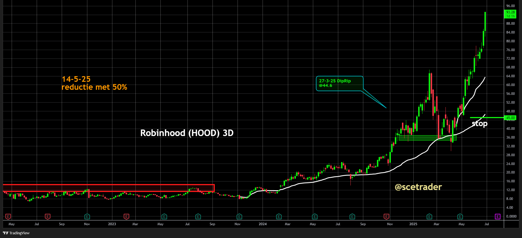Click the purple upcoming earnings marker
Screen dimensions: 522x238
(x=498, y=217)
